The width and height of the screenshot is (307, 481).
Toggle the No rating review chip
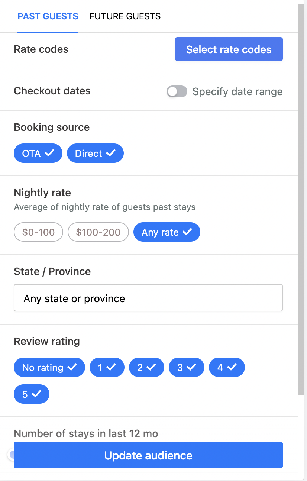coord(49,368)
